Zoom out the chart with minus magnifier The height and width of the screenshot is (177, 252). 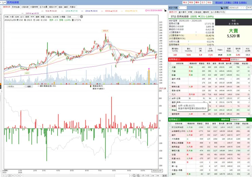point(134,176)
